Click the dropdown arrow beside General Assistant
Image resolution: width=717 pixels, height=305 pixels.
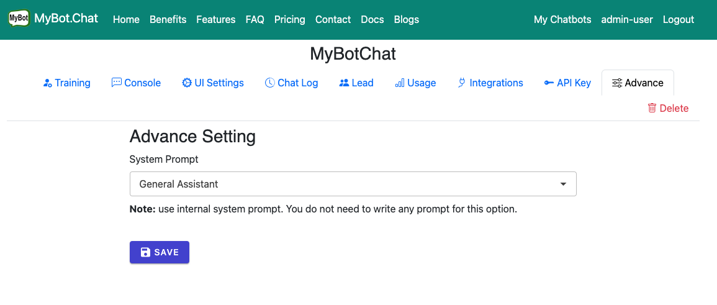click(563, 184)
